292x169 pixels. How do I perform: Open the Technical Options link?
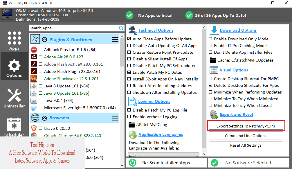(156, 30)
